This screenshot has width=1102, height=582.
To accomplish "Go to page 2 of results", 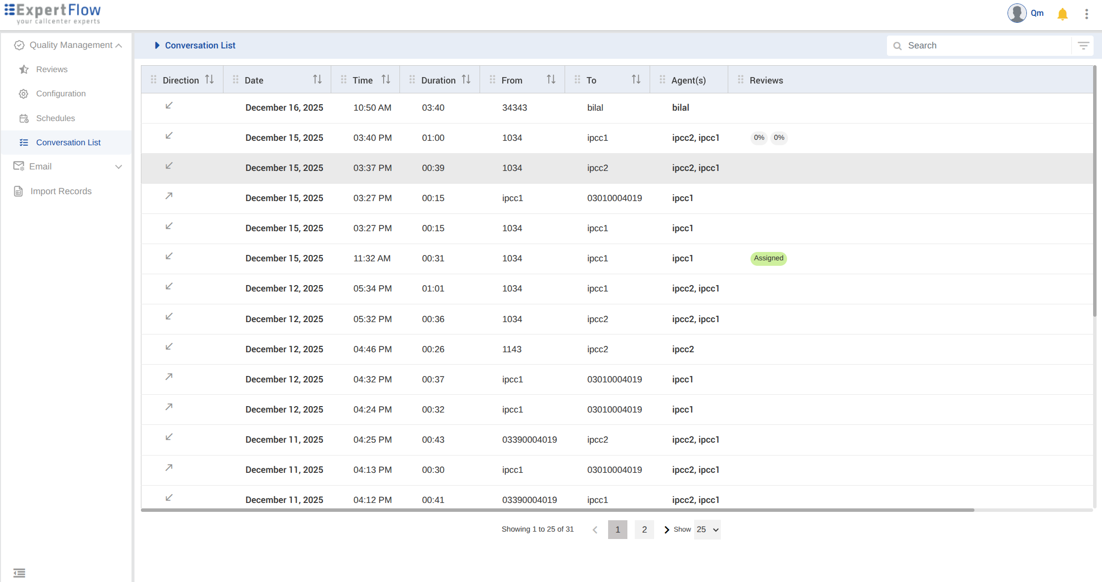I will pyautogui.click(x=644, y=530).
